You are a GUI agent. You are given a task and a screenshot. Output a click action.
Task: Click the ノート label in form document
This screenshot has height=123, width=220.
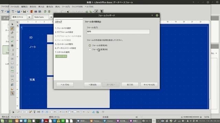[33, 47]
